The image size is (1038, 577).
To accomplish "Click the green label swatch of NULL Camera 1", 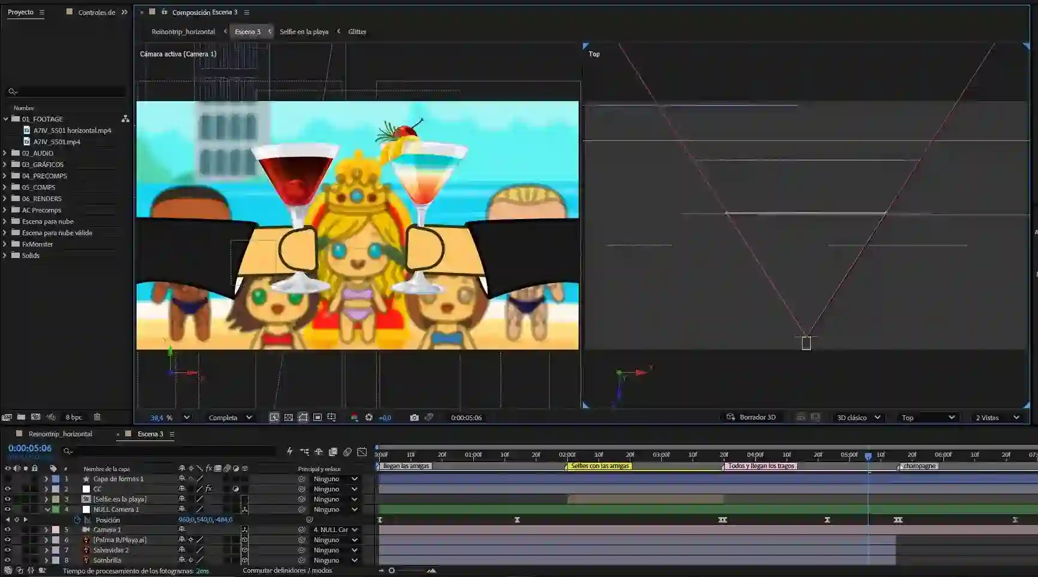I will [56, 509].
